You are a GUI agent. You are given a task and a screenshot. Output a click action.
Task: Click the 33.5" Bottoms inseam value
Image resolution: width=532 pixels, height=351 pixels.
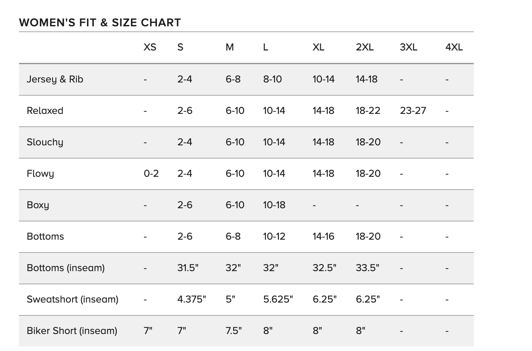click(x=367, y=268)
